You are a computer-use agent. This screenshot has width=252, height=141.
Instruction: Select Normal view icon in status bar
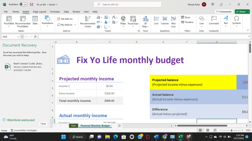200,130
